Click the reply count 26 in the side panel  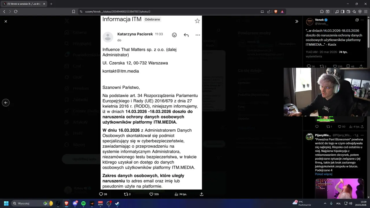(311, 66)
